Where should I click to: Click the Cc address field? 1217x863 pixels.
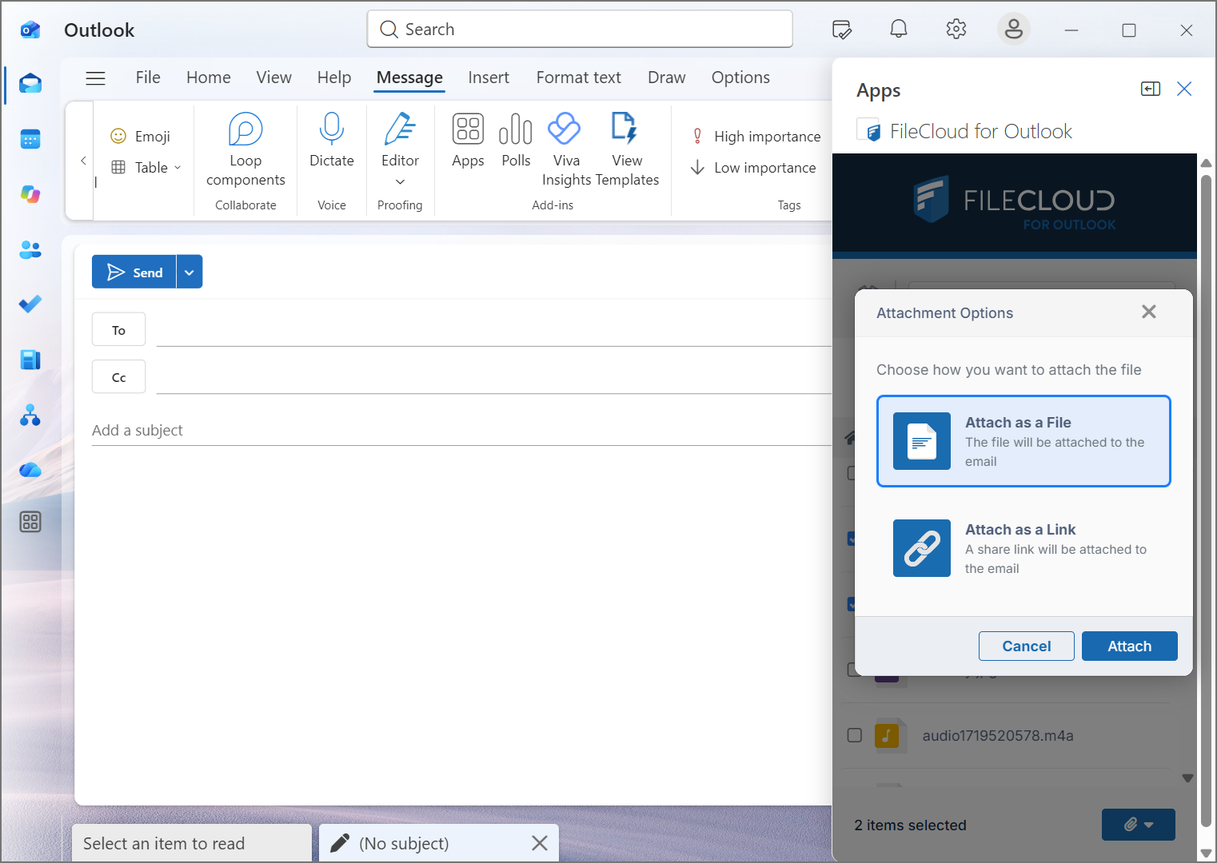(494, 377)
